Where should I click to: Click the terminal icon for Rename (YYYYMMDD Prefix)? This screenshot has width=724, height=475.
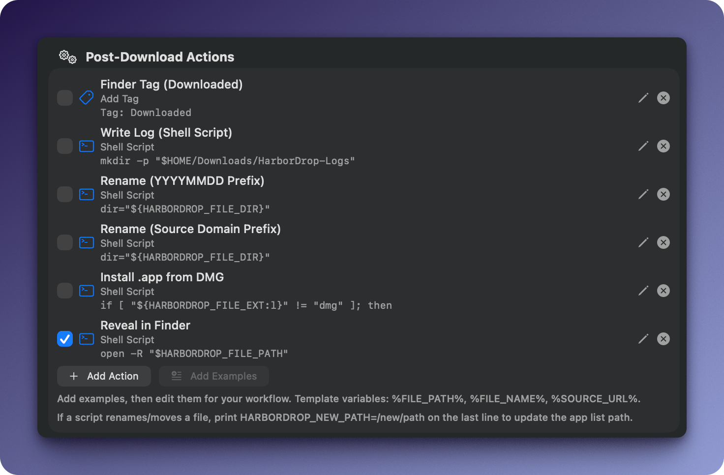click(87, 194)
